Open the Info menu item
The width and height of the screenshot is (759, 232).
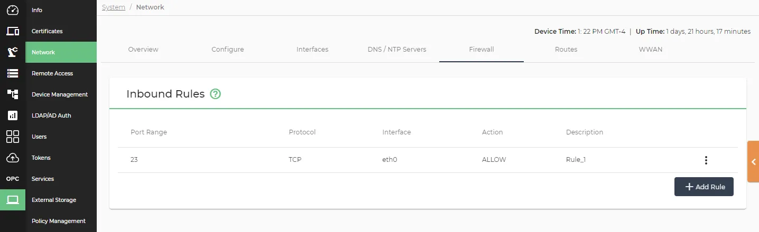coord(61,10)
